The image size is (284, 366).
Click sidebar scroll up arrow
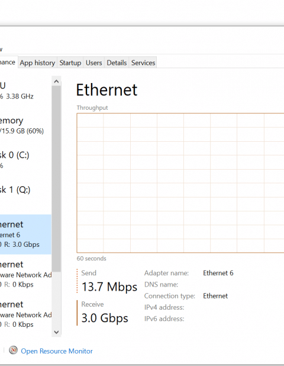(56, 81)
